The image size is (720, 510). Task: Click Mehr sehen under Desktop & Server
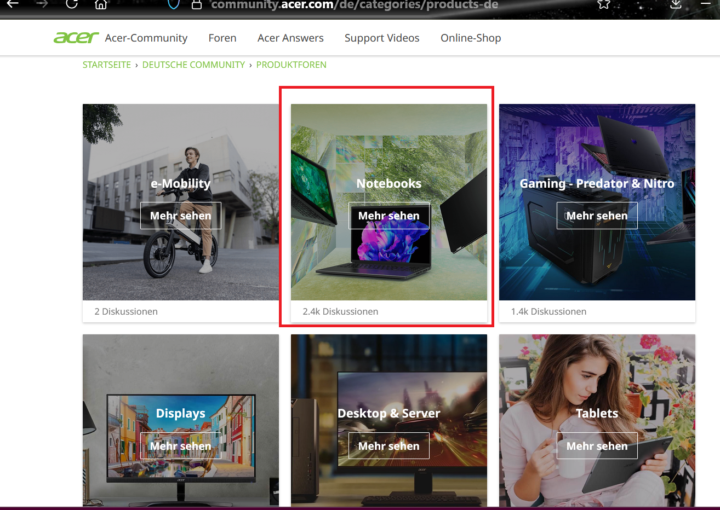(x=389, y=446)
